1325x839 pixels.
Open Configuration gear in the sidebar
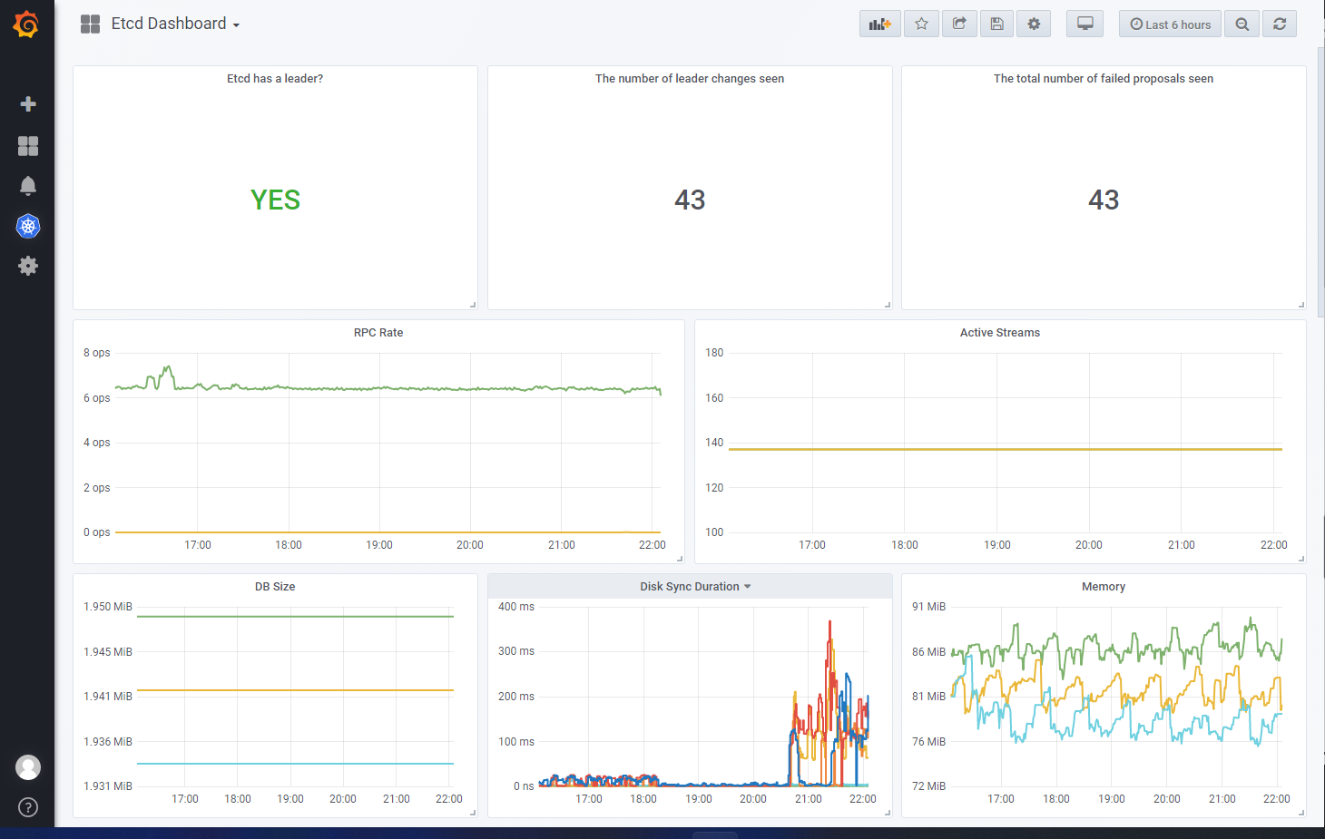pyautogui.click(x=28, y=266)
